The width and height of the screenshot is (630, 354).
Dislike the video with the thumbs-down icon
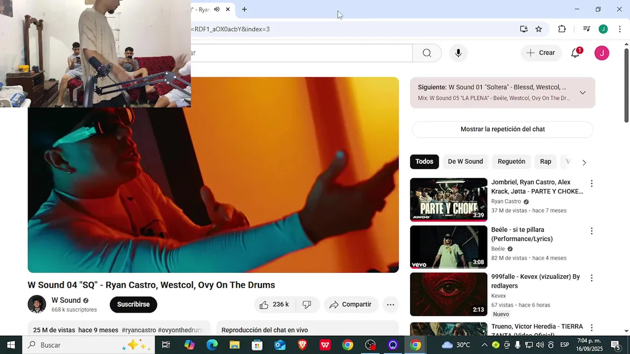307,305
